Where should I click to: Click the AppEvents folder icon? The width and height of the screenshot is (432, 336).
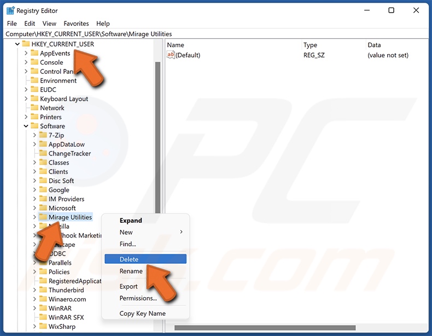pos(34,53)
